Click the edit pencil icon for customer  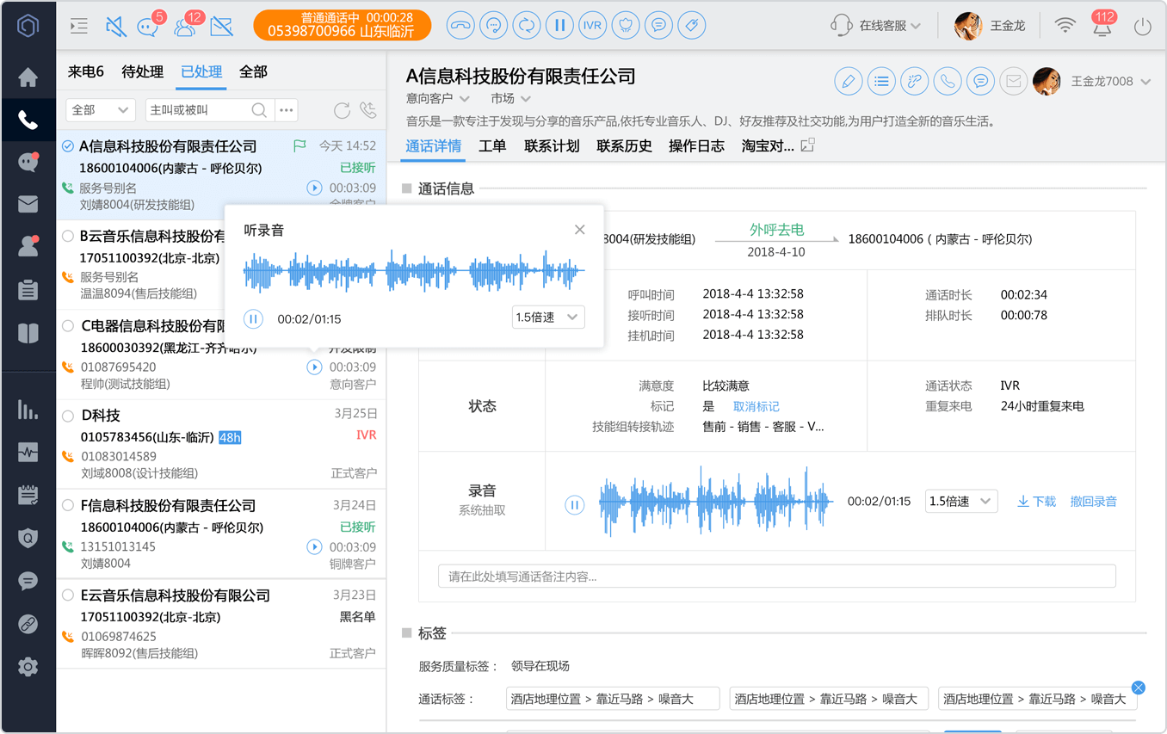[x=849, y=82]
